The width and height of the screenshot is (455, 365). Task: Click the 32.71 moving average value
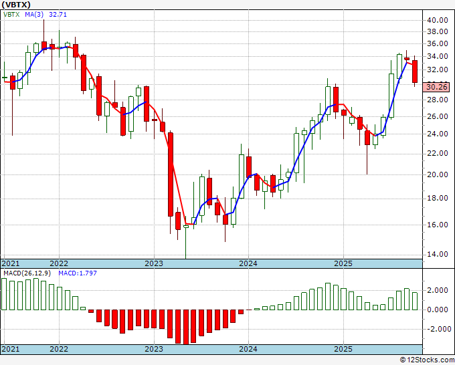tap(58, 14)
